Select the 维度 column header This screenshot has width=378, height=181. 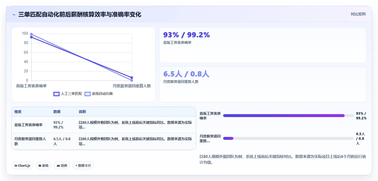[x=18, y=112]
